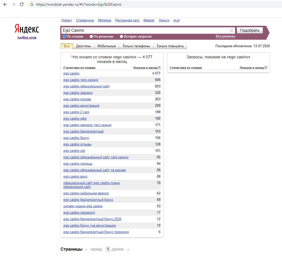Open ego casino промокод link
Image resolution: width=282 pixels, height=256 pixels.
(79, 213)
